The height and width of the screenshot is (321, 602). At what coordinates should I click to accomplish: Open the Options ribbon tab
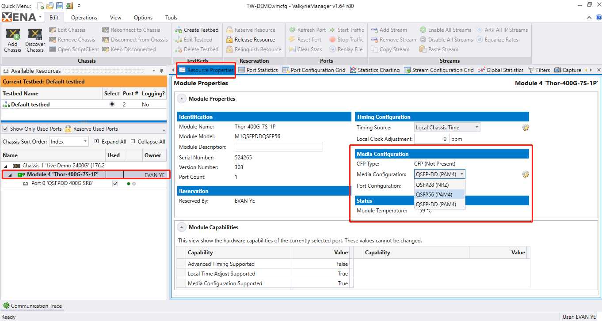143,18
